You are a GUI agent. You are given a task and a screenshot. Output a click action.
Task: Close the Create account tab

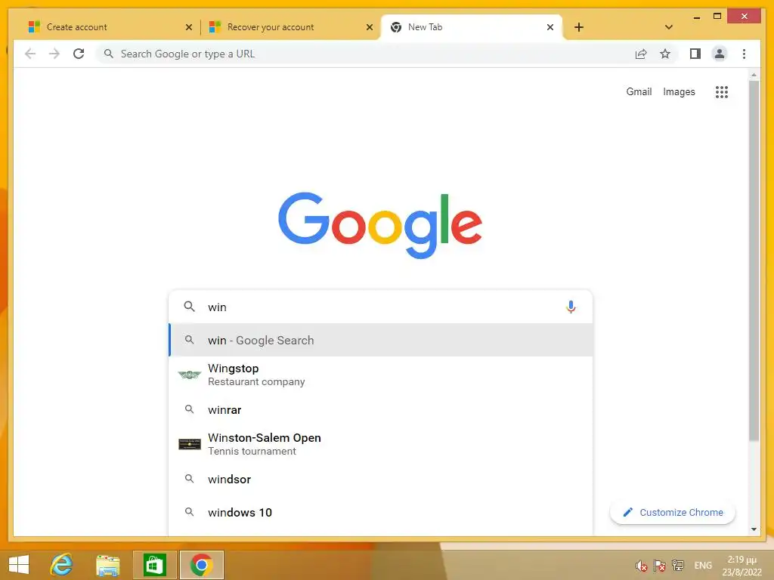(188, 27)
